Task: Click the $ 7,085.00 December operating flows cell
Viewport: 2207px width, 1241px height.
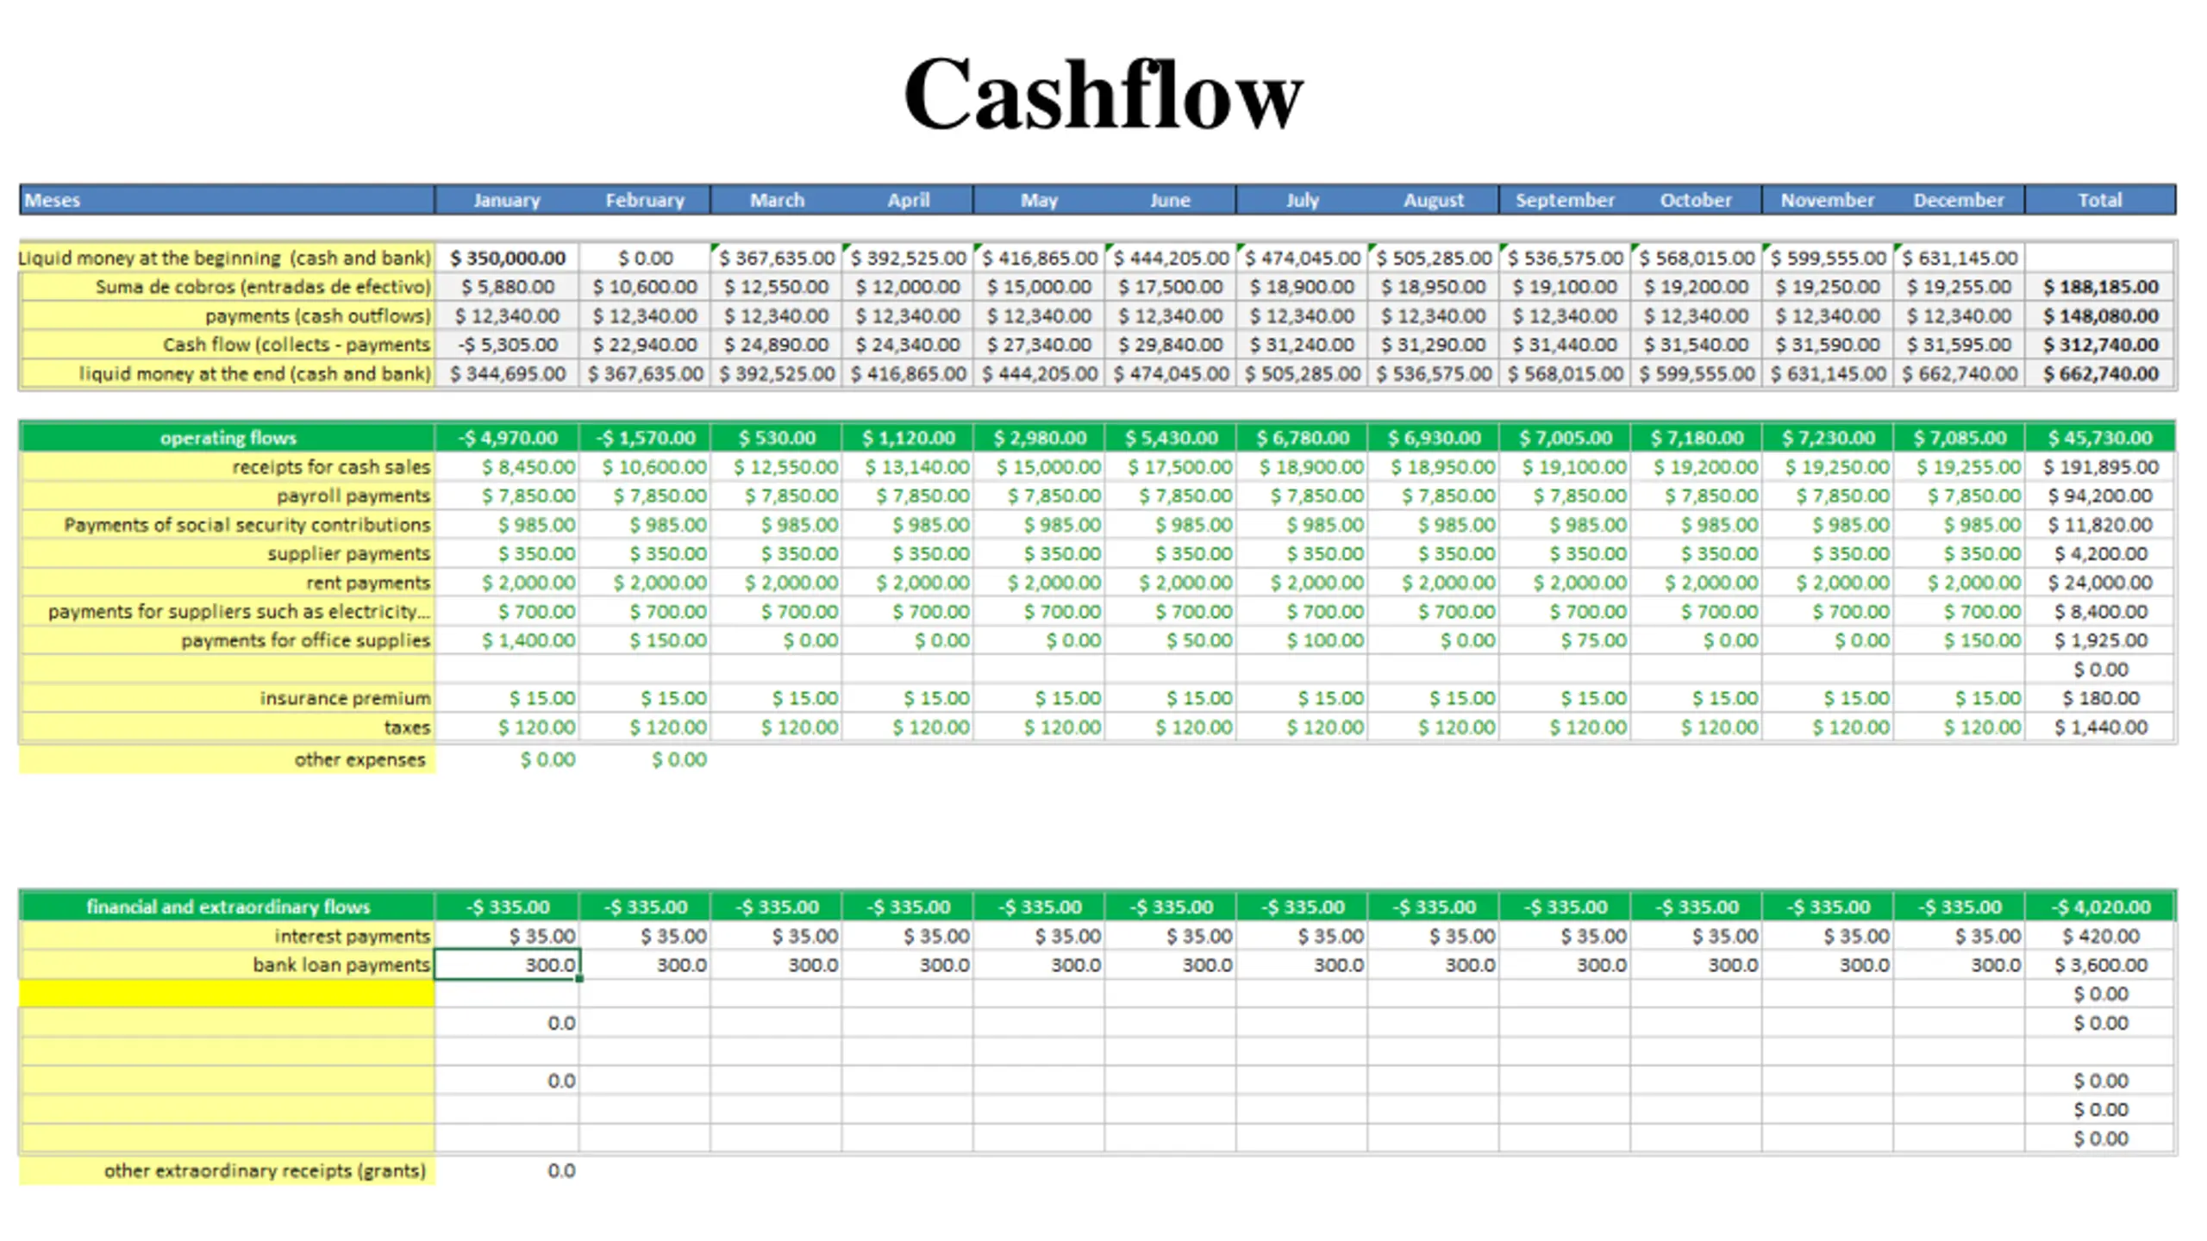Action: click(1959, 438)
